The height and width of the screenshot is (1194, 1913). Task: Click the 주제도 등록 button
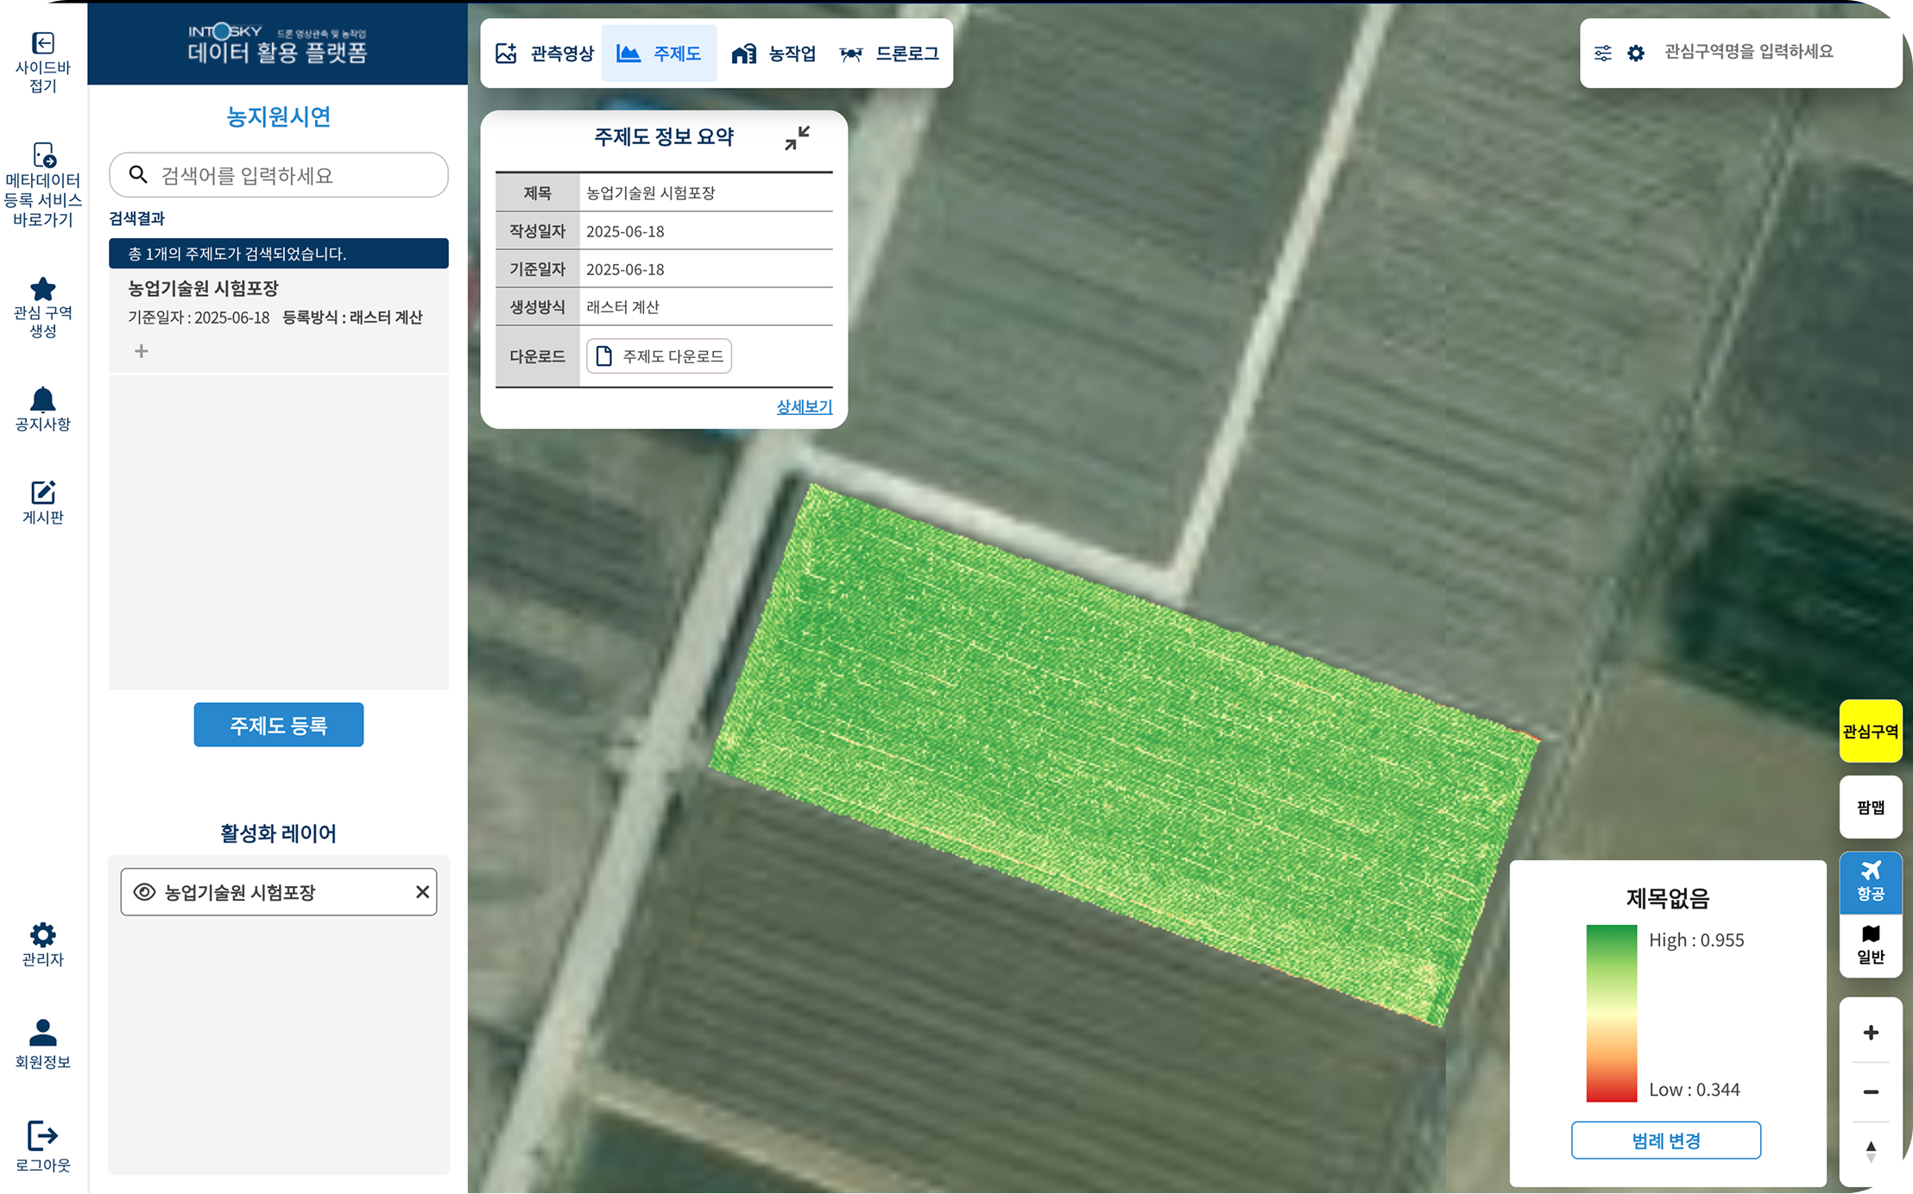click(x=278, y=726)
